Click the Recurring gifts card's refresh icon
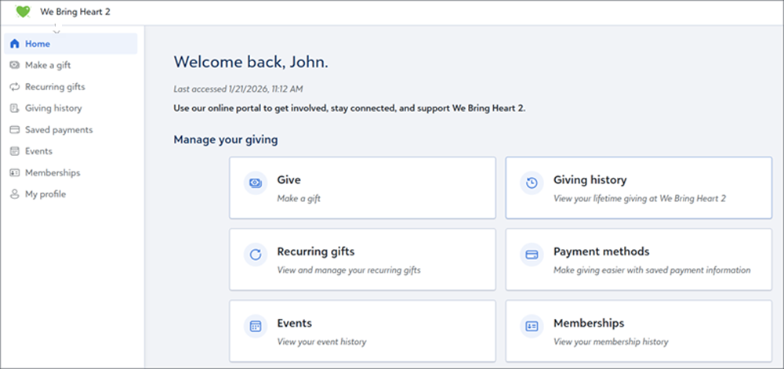The height and width of the screenshot is (369, 784). [256, 255]
